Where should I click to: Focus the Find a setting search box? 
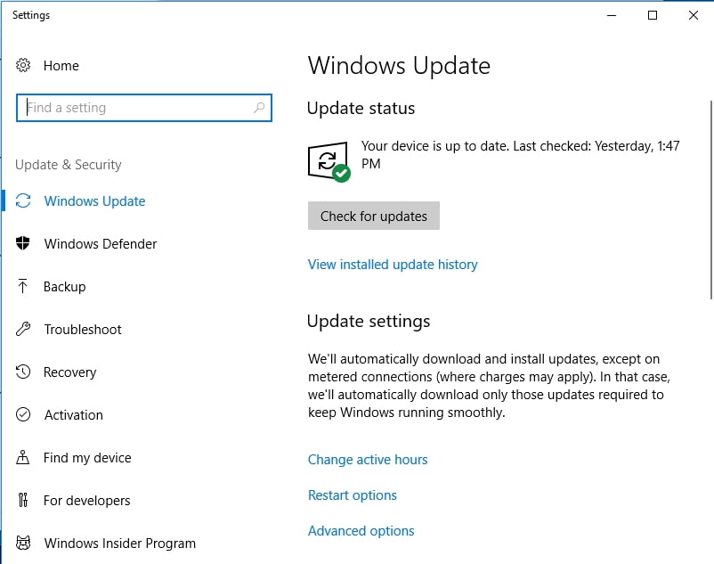144,108
